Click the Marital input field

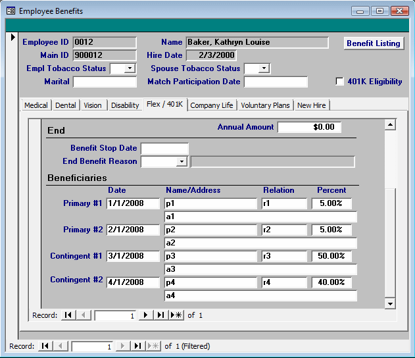pos(105,82)
